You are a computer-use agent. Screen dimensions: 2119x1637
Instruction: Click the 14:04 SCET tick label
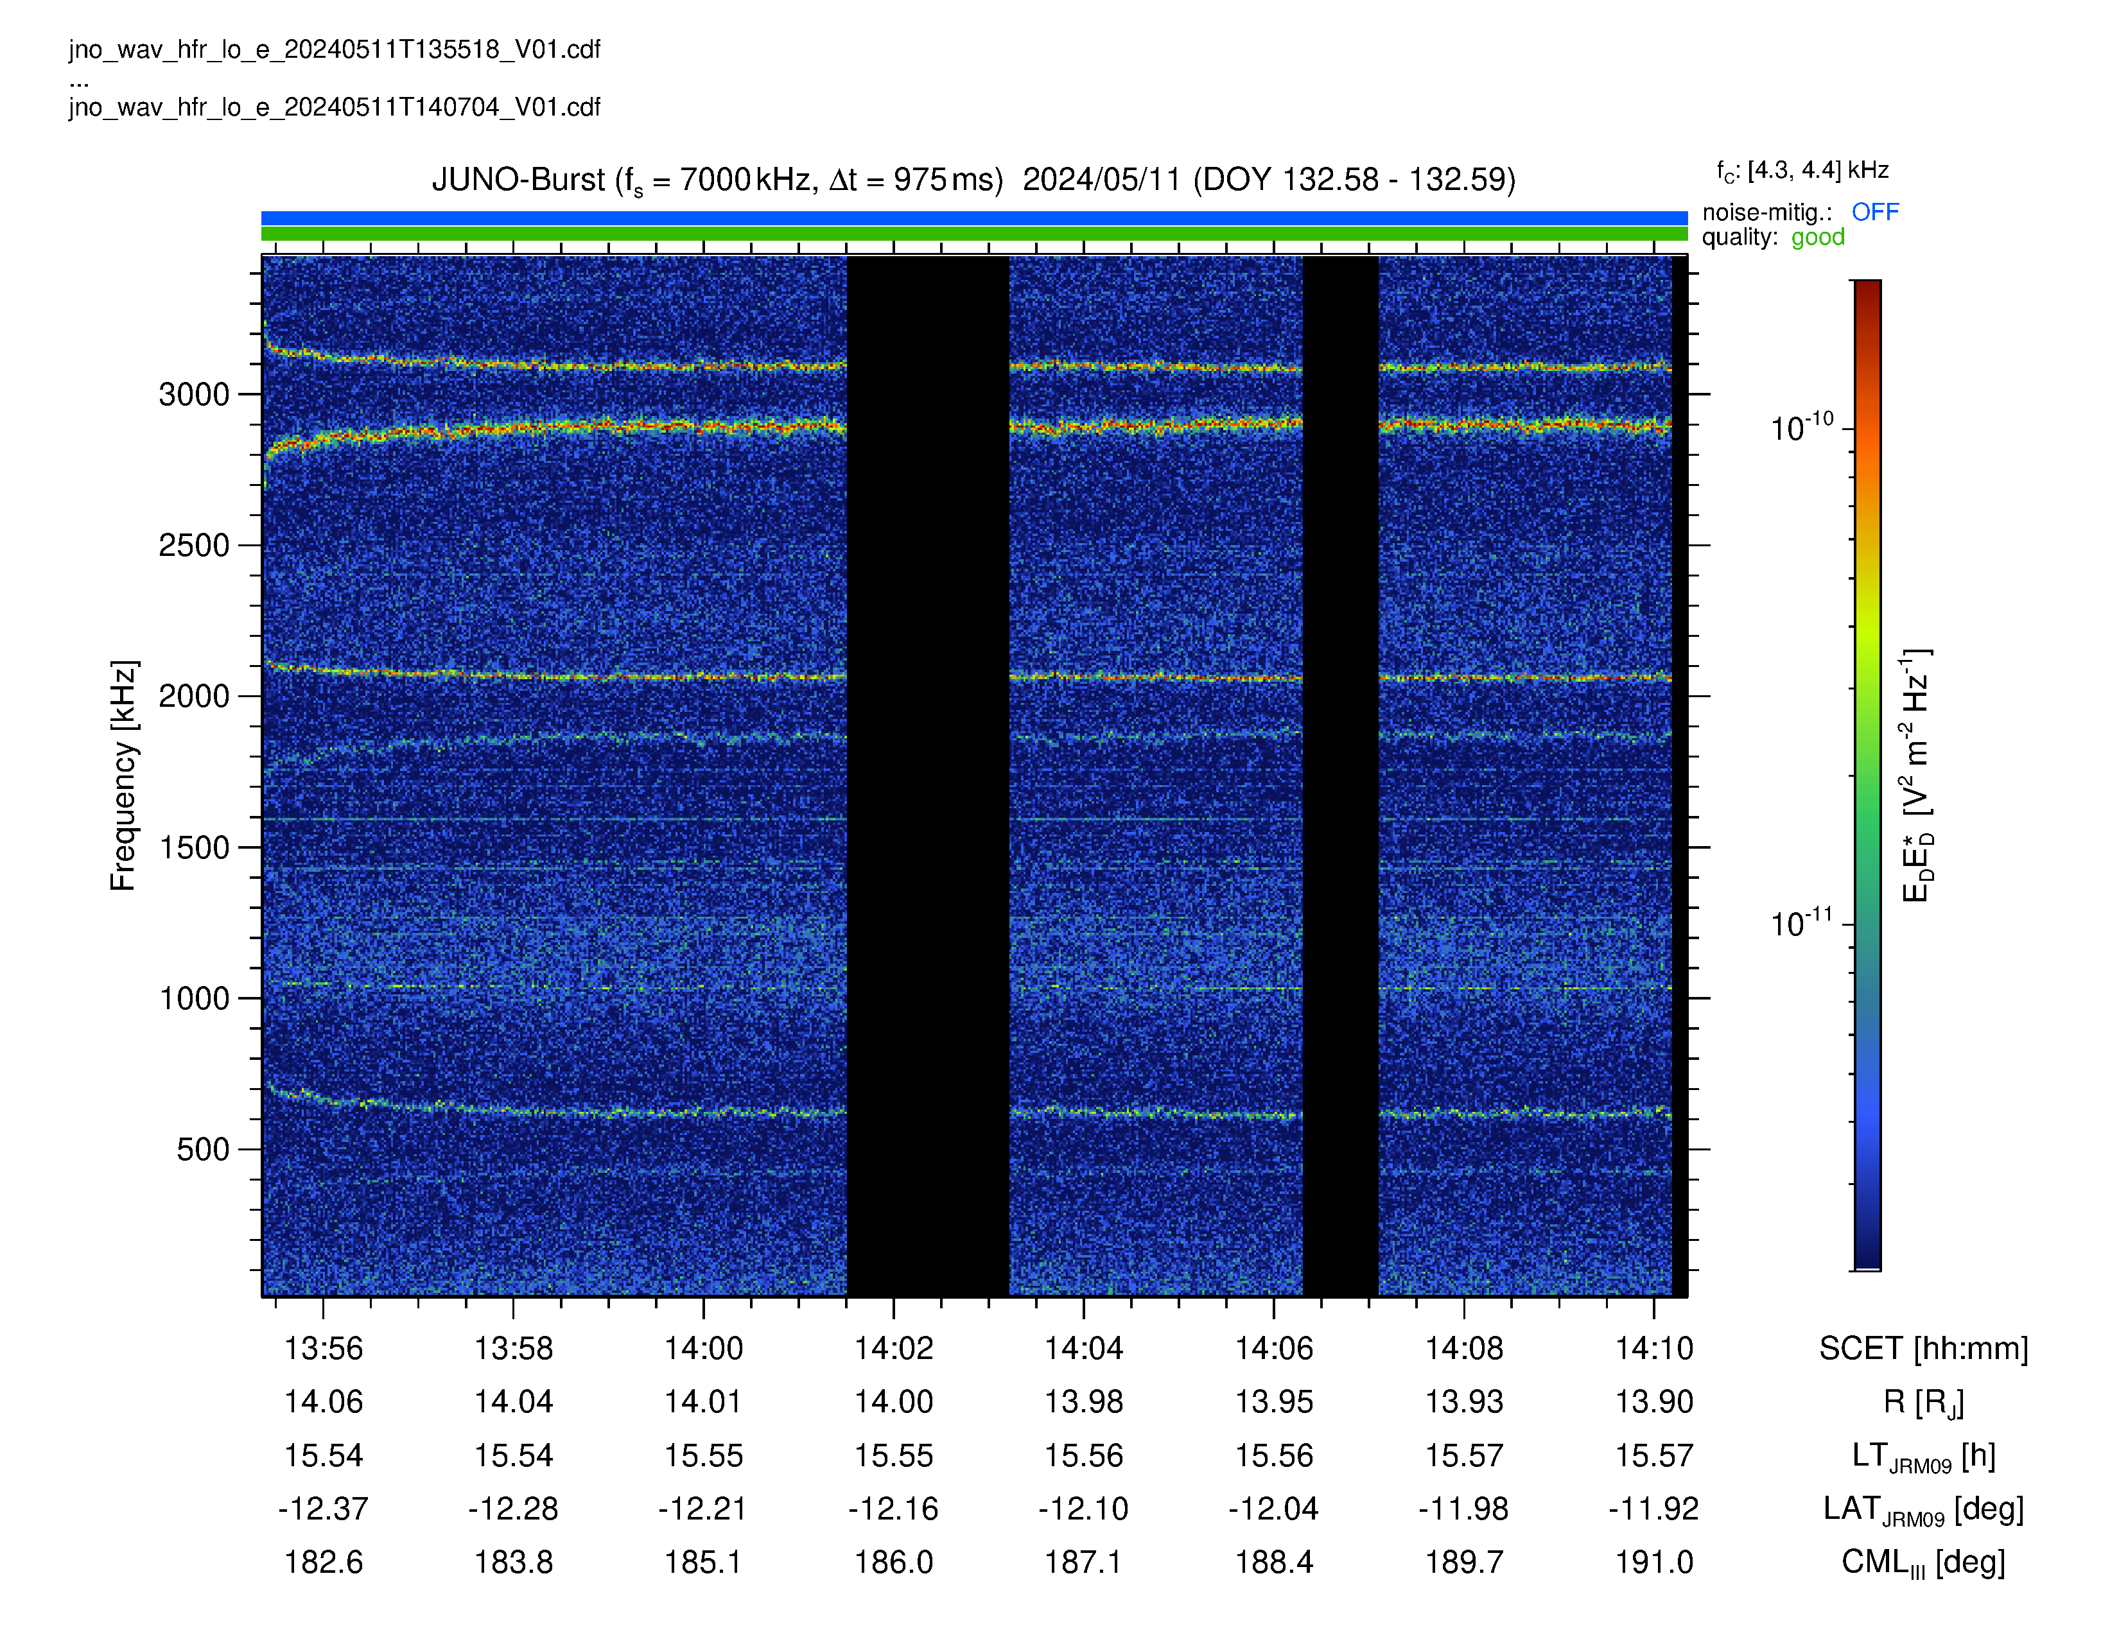pyautogui.click(x=1083, y=1348)
